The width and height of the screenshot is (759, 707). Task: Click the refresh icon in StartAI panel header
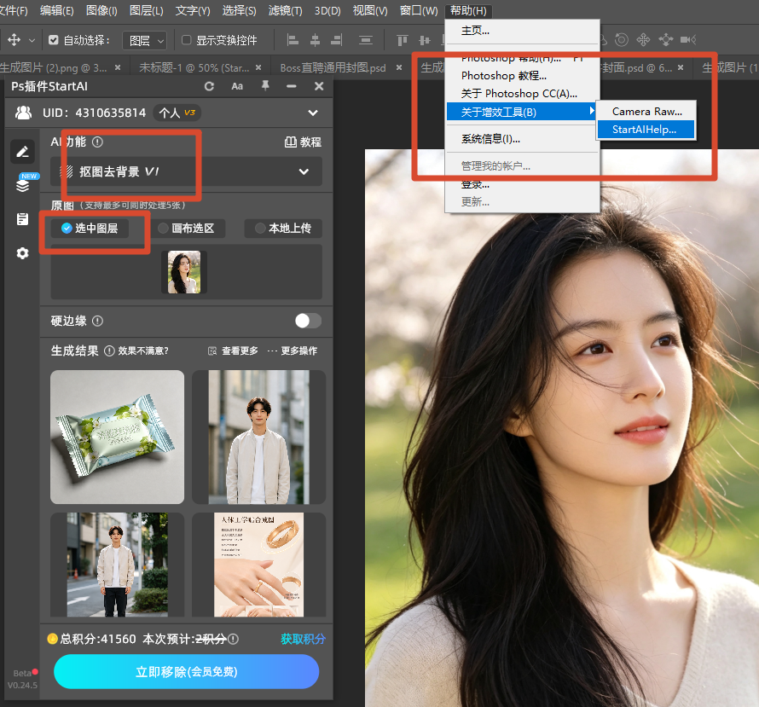[209, 86]
